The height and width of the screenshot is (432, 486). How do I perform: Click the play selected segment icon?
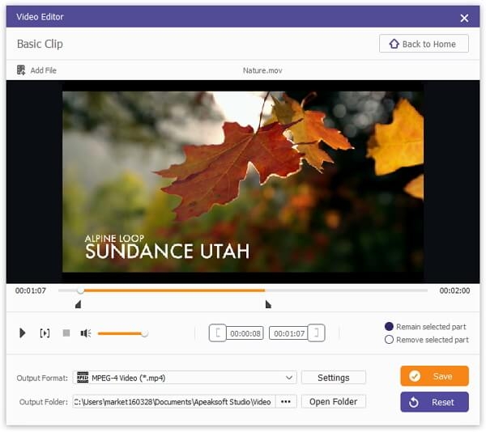click(45, 333)
